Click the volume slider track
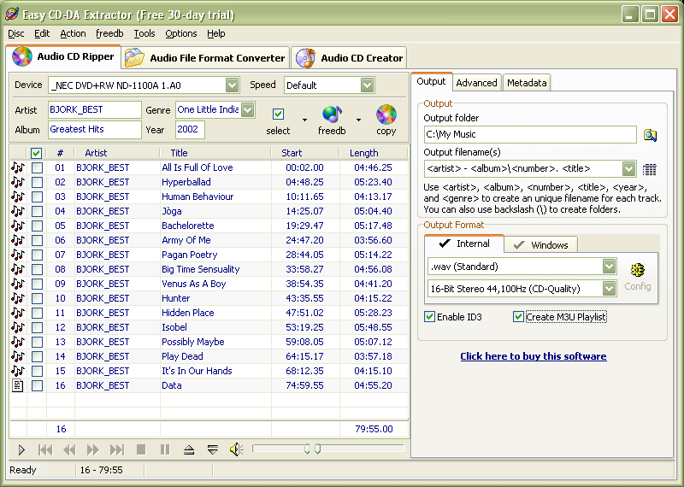Viewport: 684px width, 487px height. (359, 449)
